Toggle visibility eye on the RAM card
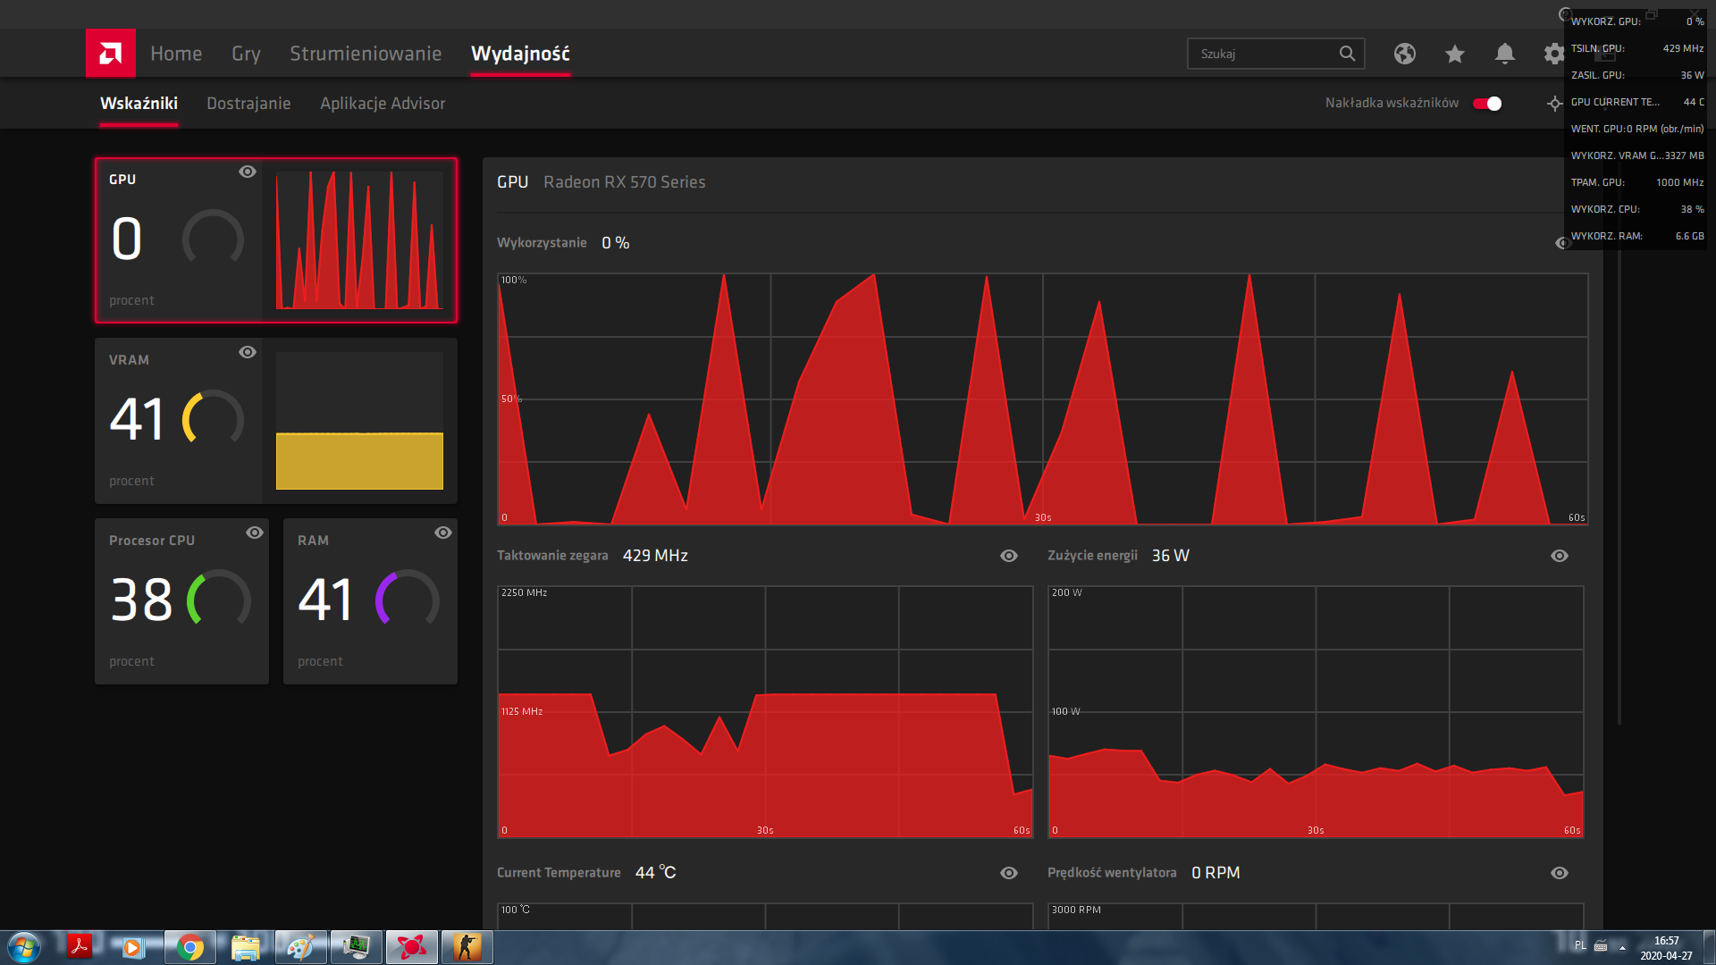Image resolution: width=1716 pixels, height=965 pixels. [443, 533]
